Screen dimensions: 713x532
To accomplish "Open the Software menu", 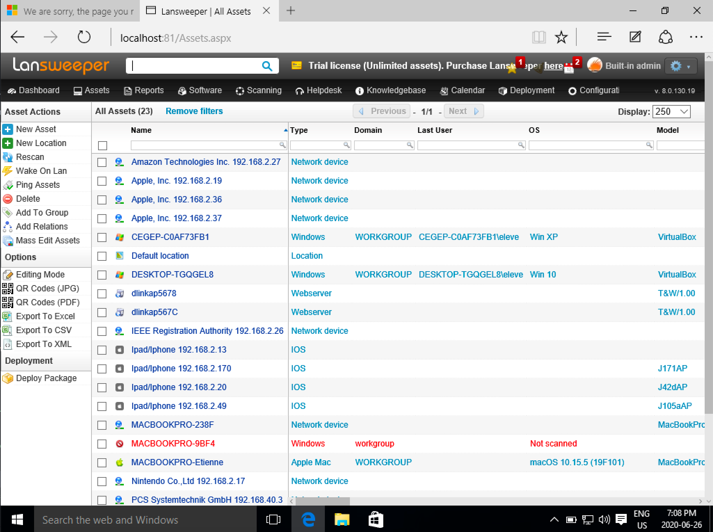I will 200,90.
